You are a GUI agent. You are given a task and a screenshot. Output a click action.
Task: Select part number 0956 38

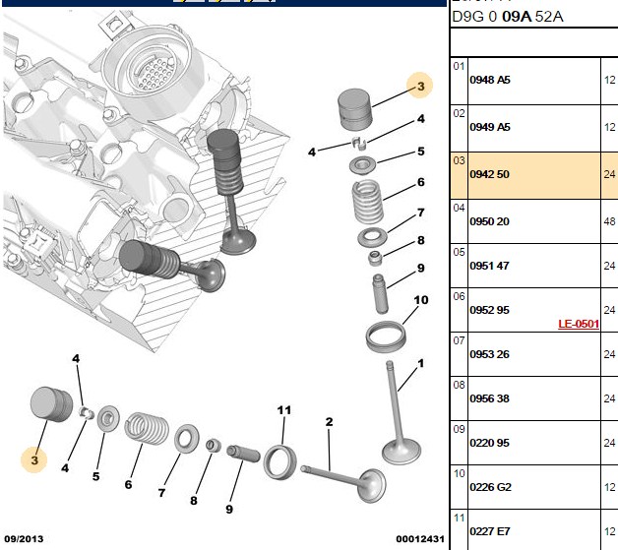(x=489, y=398)
